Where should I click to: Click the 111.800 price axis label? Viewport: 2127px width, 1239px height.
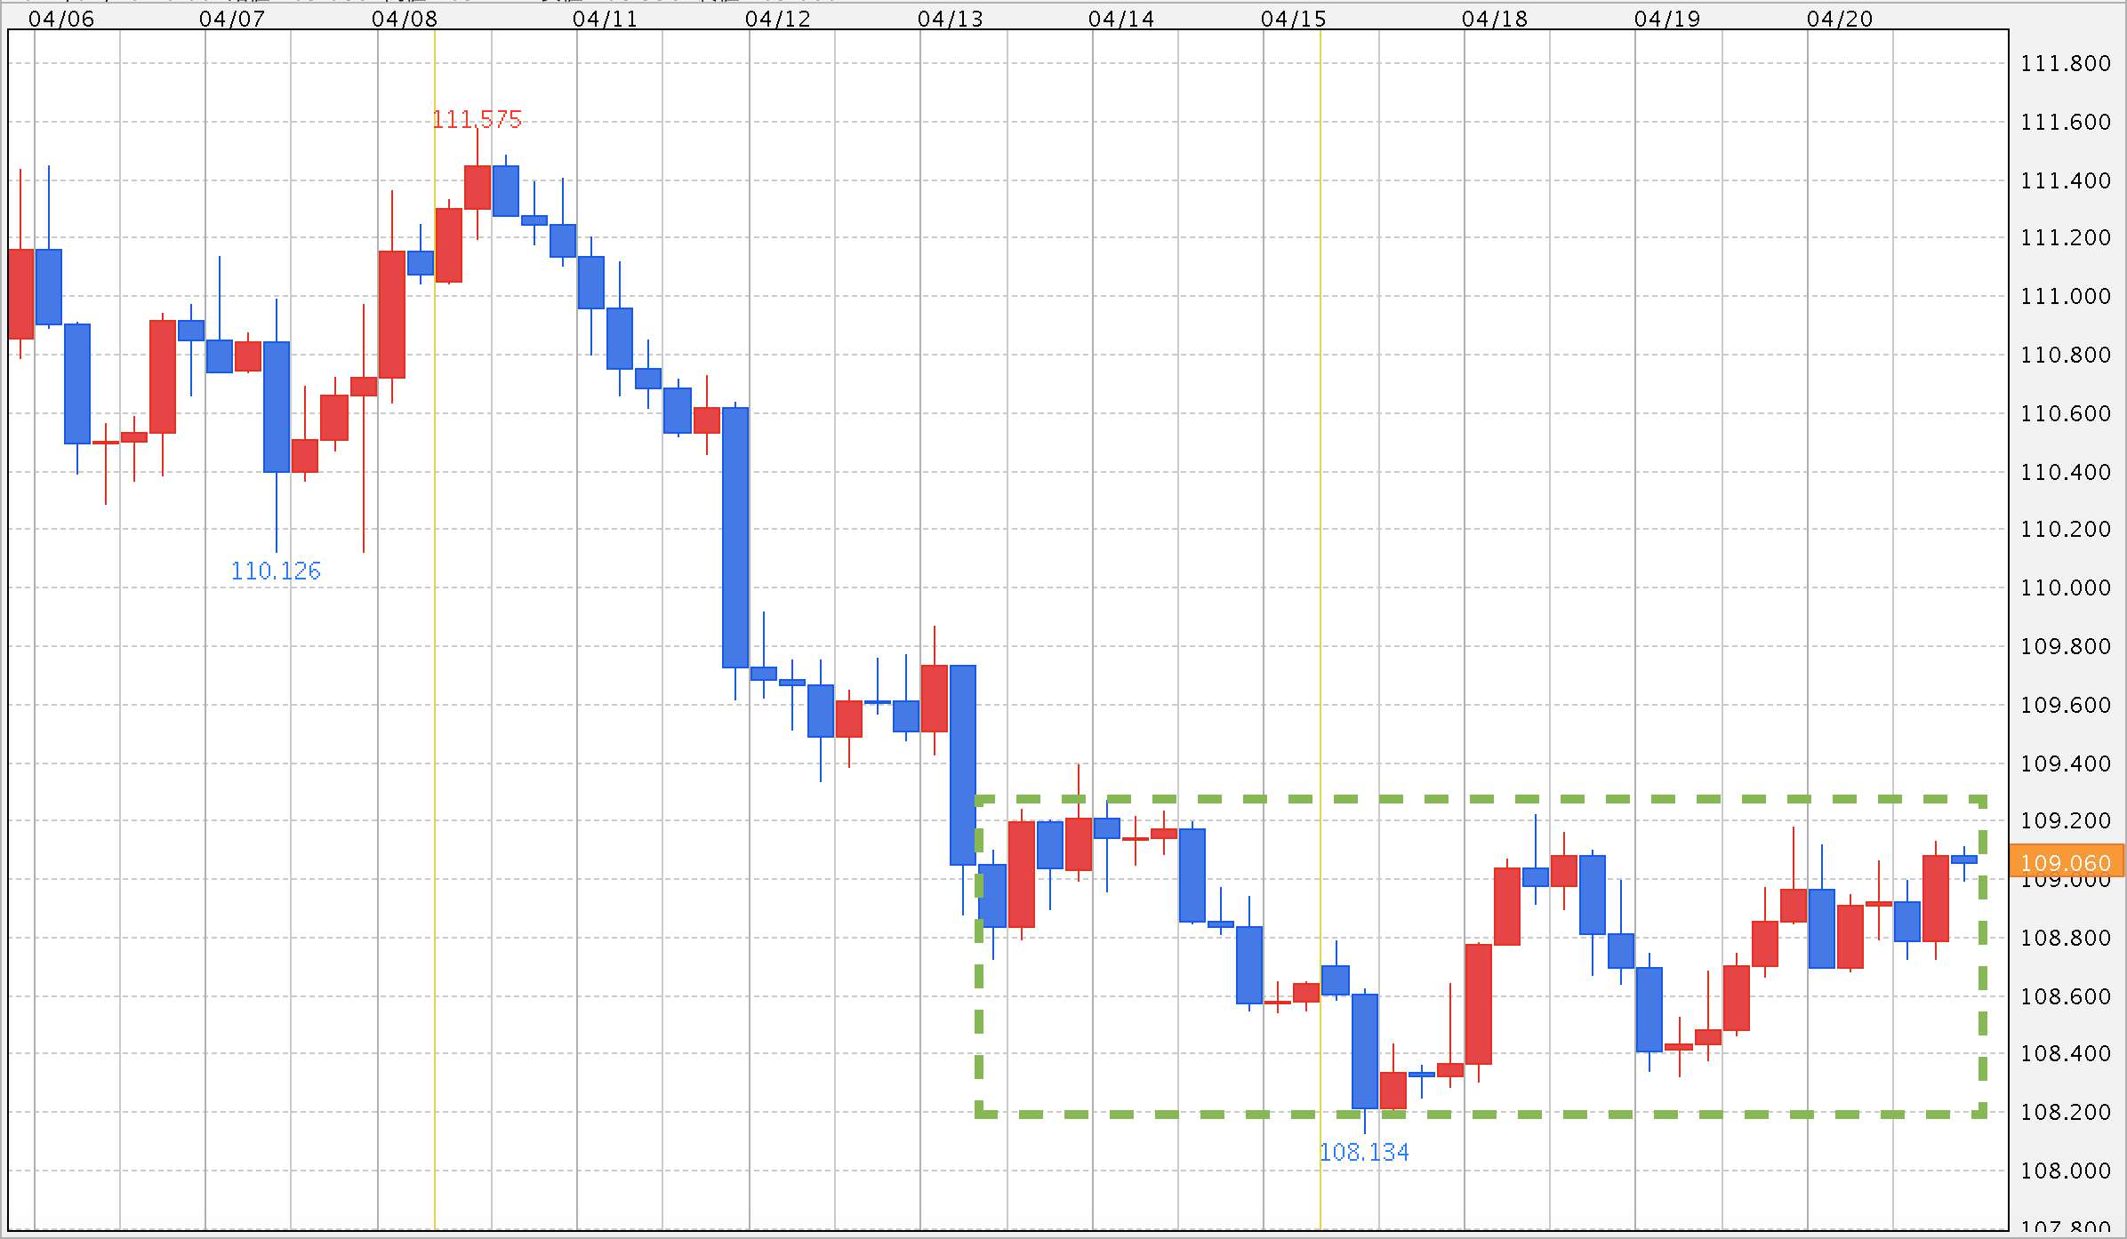pyautogui.click(x=2065, y=63)
